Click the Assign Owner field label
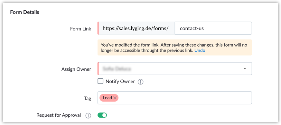281x125 pixels. (x=76, y=69)
